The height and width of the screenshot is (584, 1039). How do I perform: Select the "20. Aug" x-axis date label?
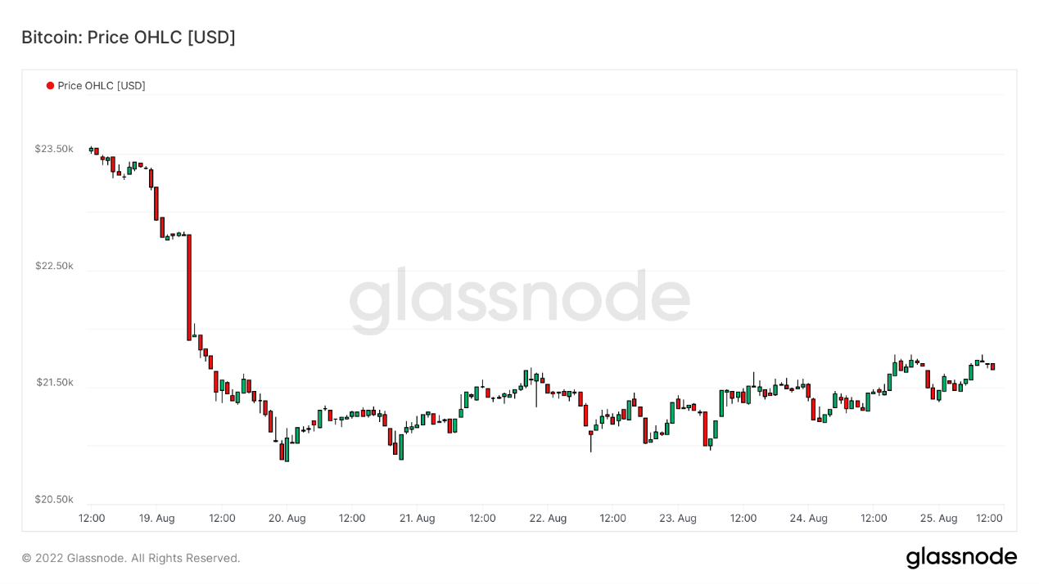[287, 519]
